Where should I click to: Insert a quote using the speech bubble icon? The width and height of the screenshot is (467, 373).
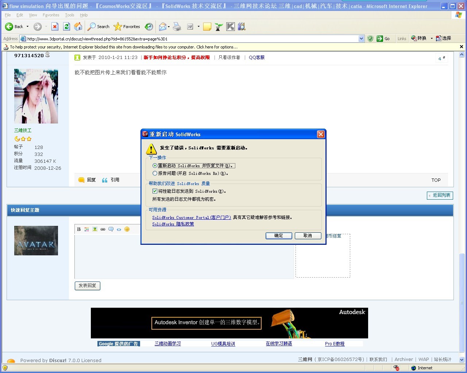tap(111, 229)
